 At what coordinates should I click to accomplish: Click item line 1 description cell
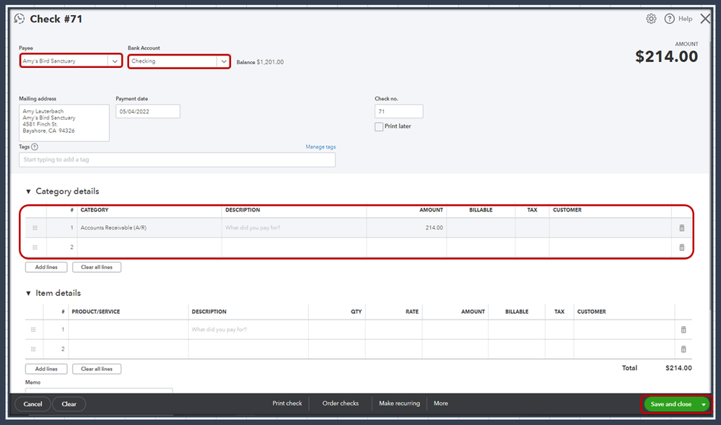(x=248, y=329)
